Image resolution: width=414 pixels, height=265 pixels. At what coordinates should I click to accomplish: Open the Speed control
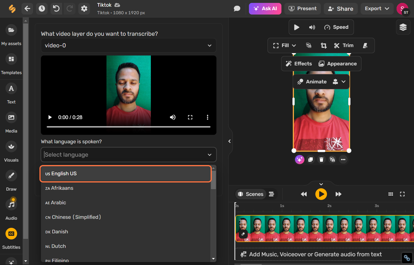[x=336, y=27]
